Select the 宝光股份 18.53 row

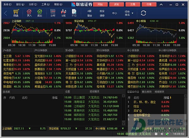tap(48, 56)
